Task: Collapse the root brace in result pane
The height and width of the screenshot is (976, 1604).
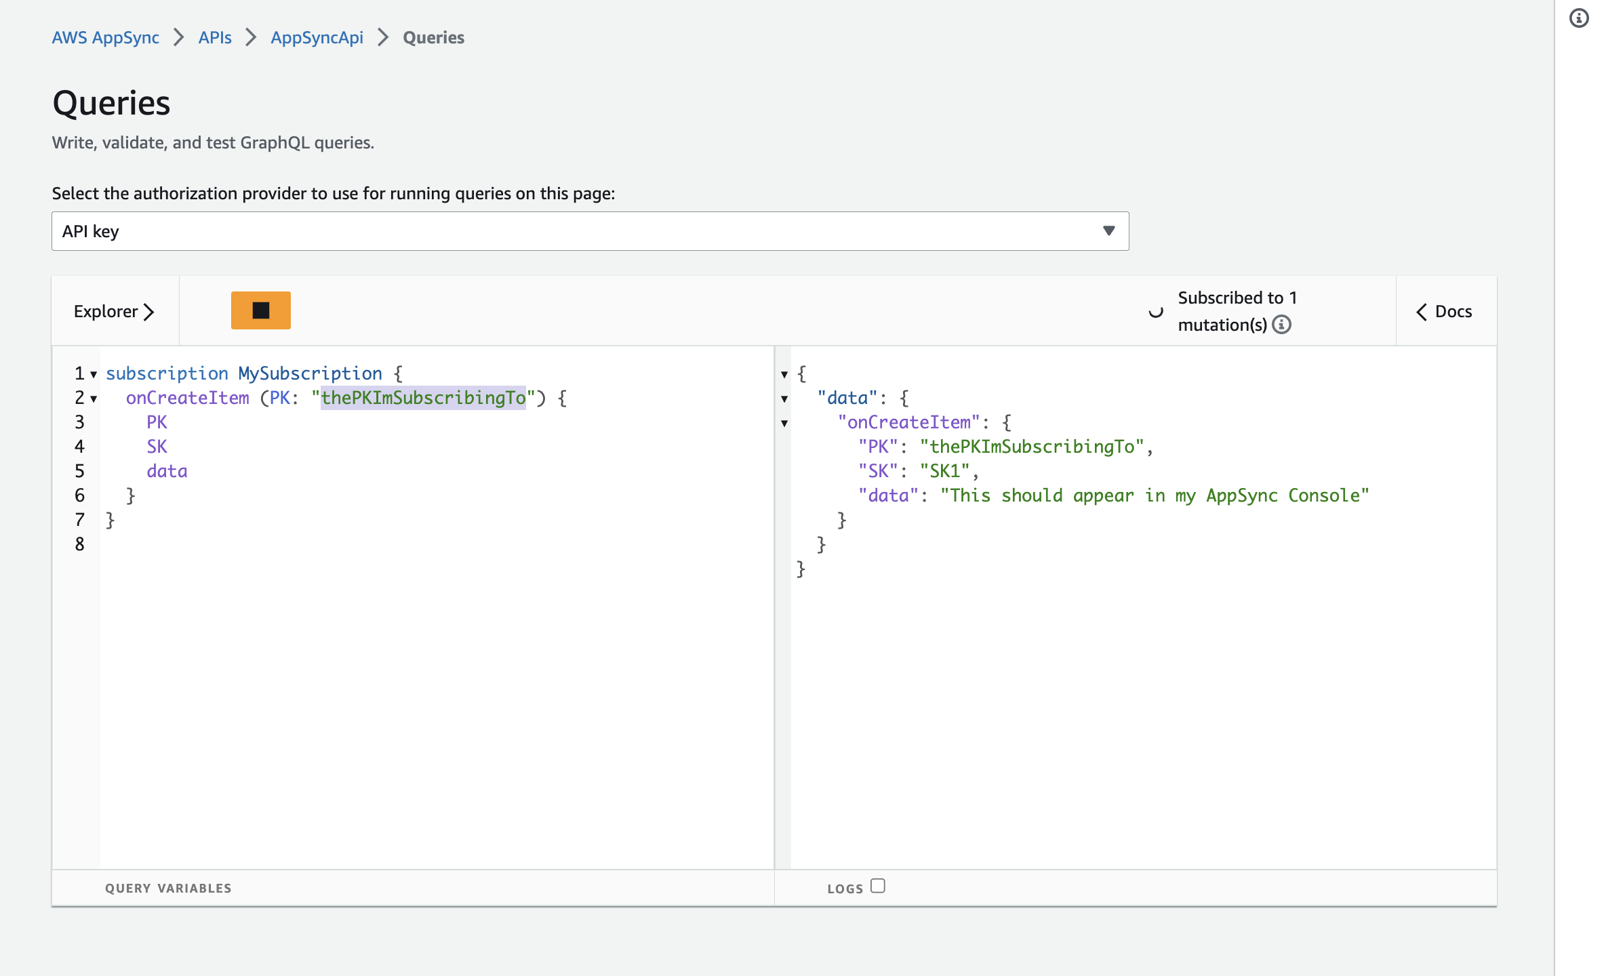Action: coord(784,374)
